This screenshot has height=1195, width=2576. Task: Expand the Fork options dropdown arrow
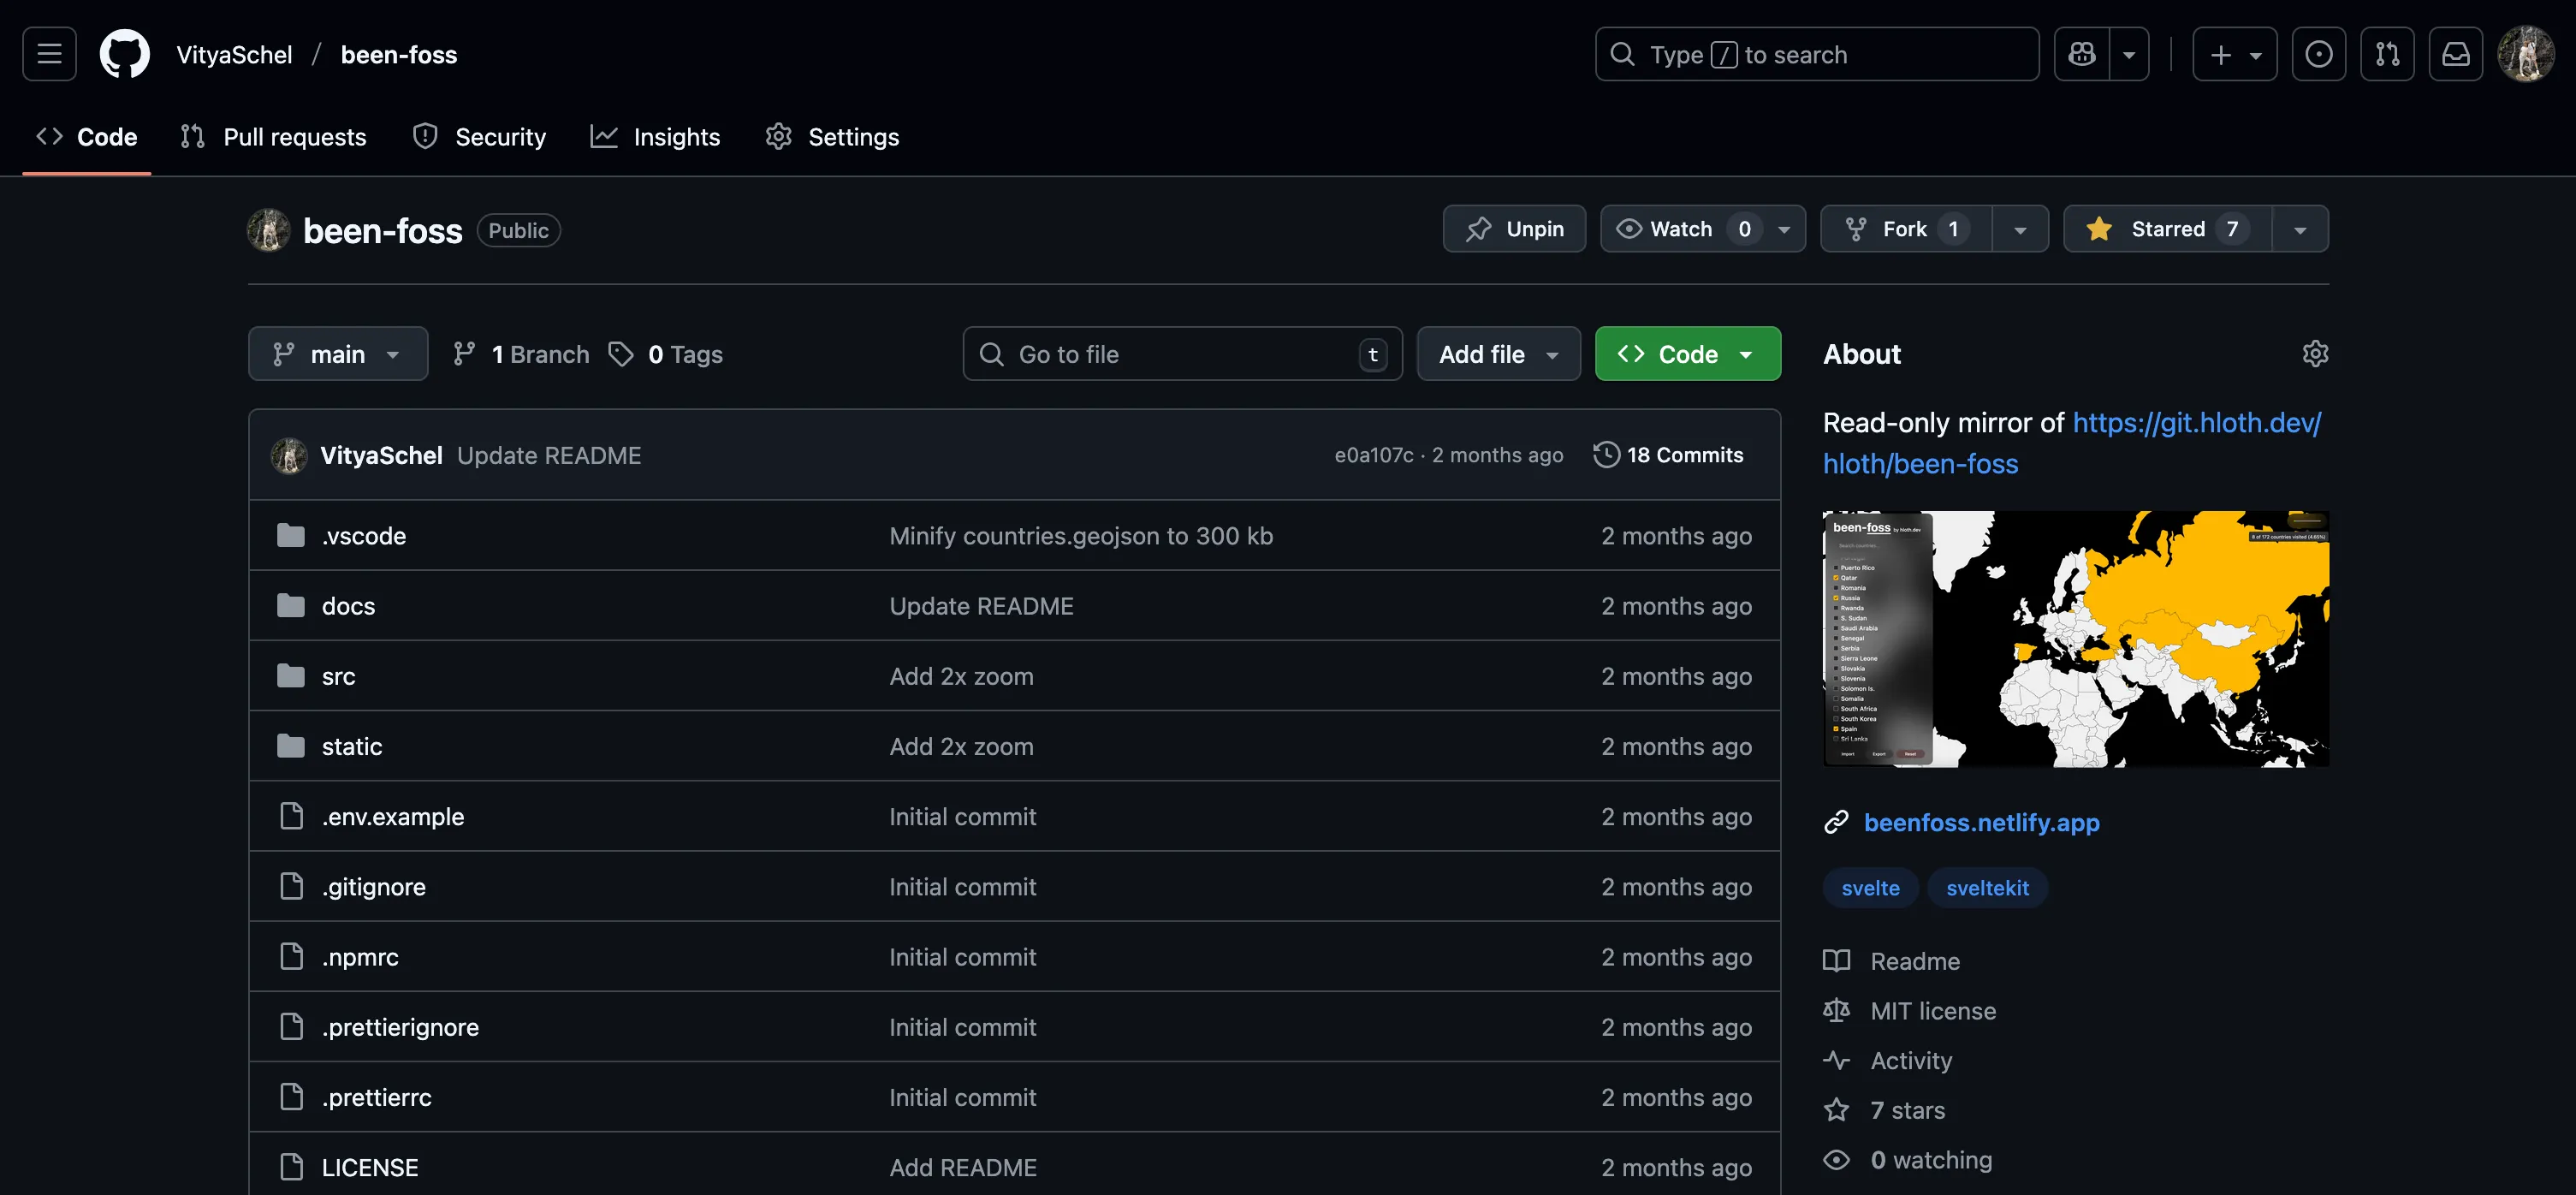(2020, 229)
